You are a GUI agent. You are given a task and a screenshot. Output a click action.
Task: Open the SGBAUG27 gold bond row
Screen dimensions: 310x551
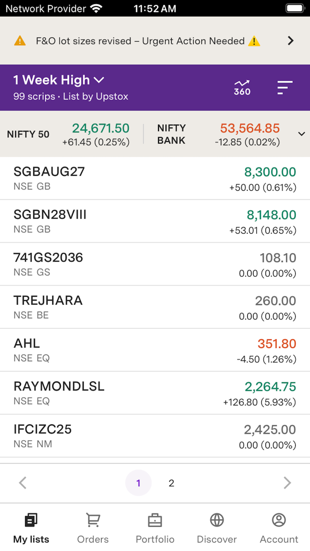tap(155, 178)
